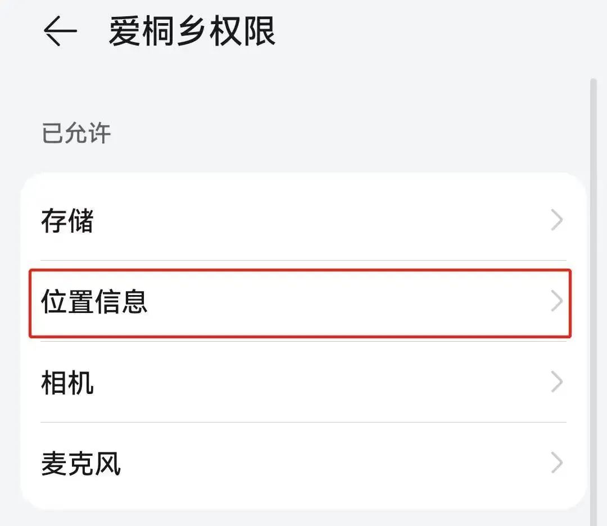Screen dimensions: 607x526
Task: Click the gray header area right of the title
Action: 438,31
